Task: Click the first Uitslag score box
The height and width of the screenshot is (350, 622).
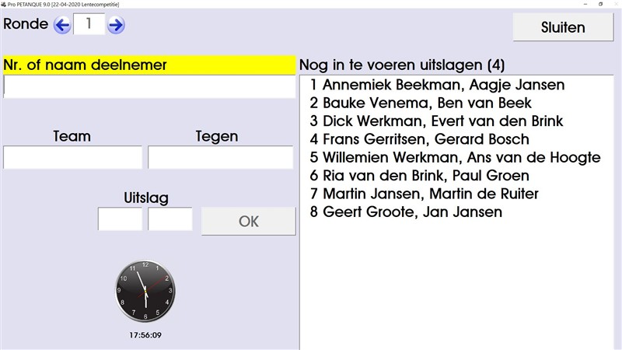Action: (120, 219)
